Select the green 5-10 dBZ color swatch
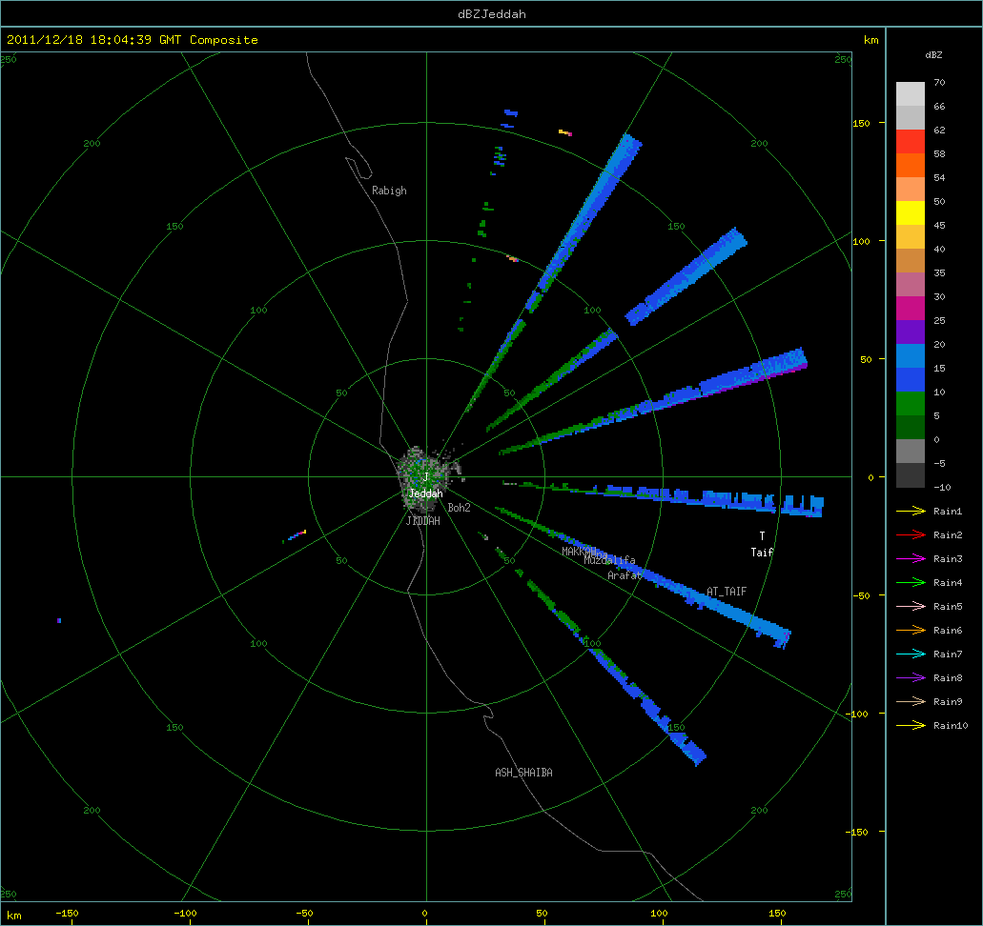Image resolution: width=983 pixels, height=926 pixels. [x=911, y=404]
